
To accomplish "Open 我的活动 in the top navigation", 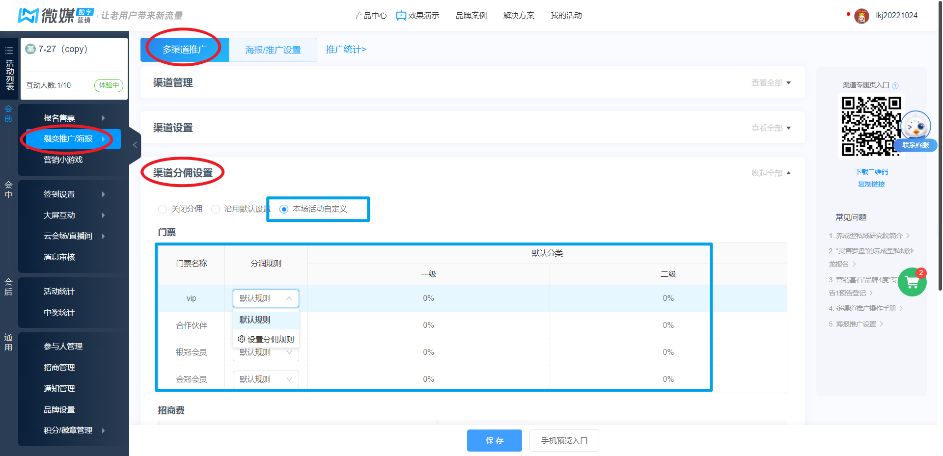I will click(566, 16).
